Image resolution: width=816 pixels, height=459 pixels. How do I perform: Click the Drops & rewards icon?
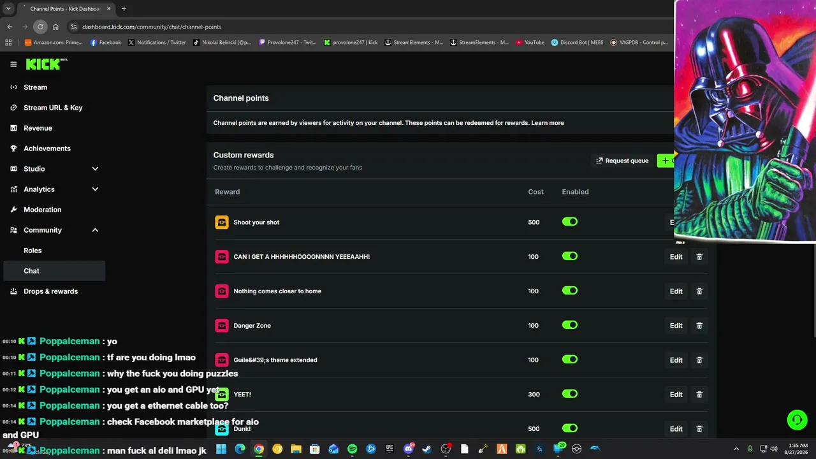click(13, 291)
